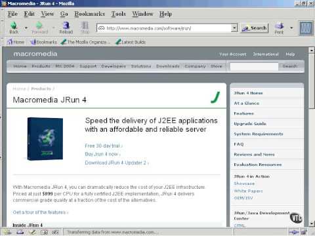Click the Composer icon in status bar
Viewport: 315px width, 236px height.
(32, 232)
